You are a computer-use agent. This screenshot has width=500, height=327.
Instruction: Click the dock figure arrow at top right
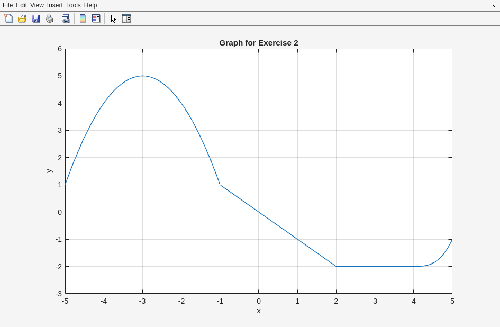coord(493,5)
